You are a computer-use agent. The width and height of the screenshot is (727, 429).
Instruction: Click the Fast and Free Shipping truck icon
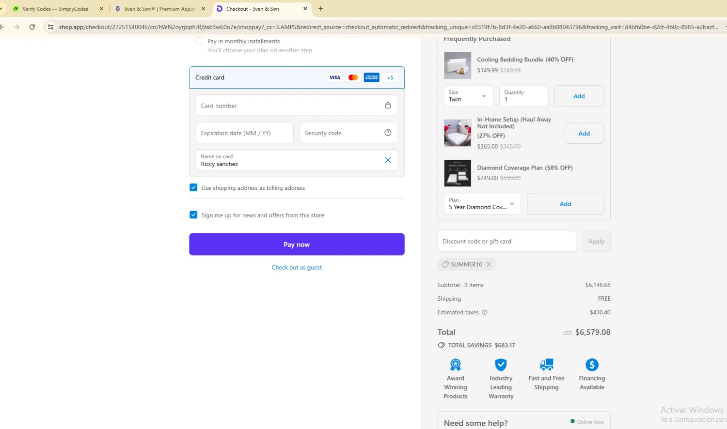point(547,365)
